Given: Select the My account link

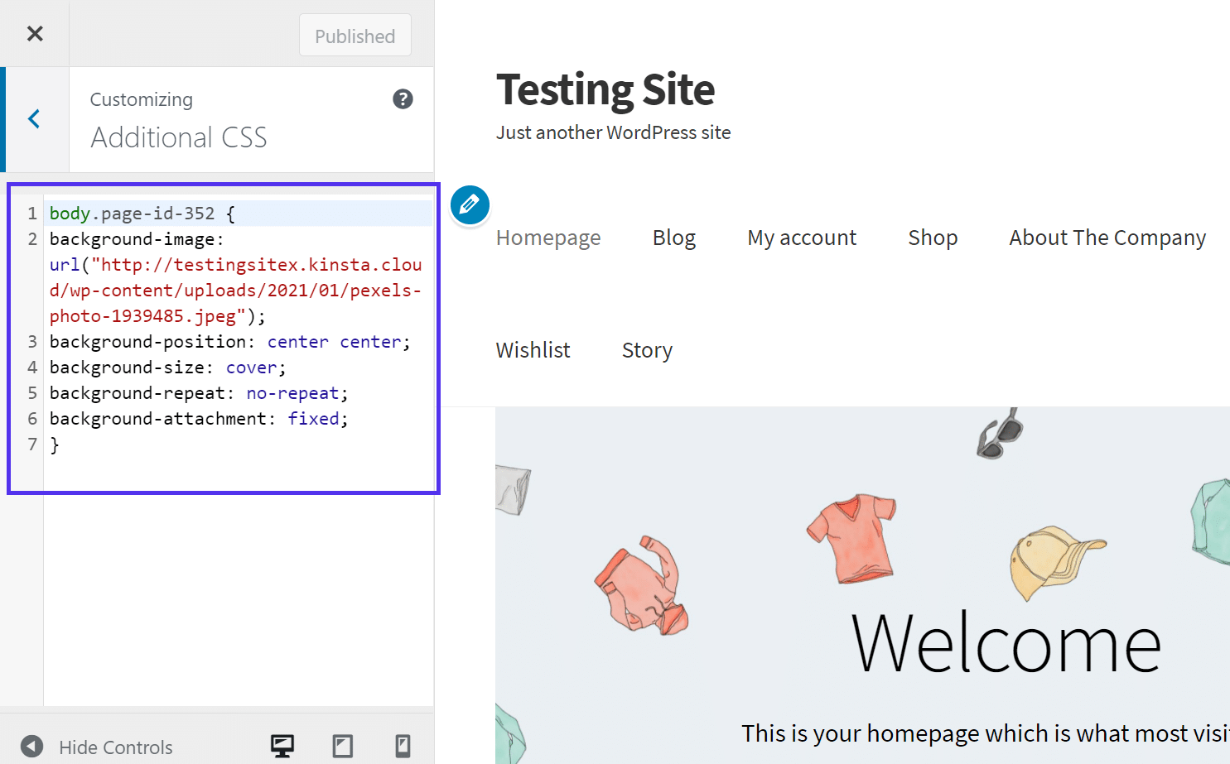Looking at the screenshot, I should [801, 238].
